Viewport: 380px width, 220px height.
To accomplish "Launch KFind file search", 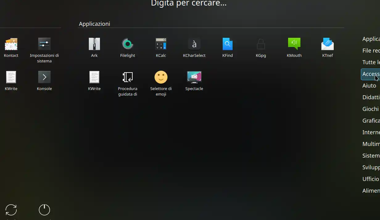I will (x=227, y=46).
